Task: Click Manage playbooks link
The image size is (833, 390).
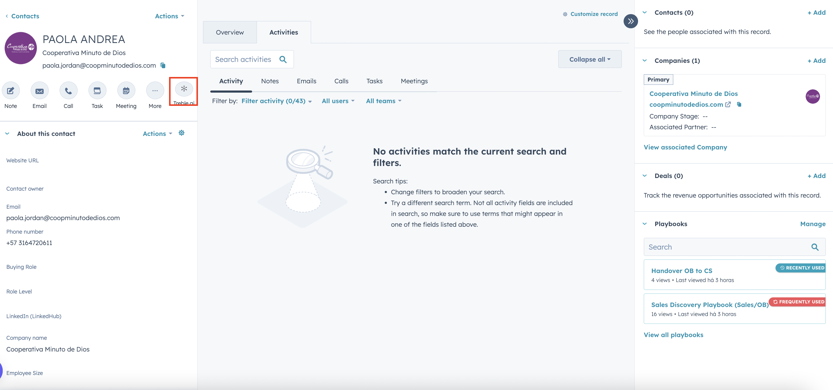Action: point(812,224)
